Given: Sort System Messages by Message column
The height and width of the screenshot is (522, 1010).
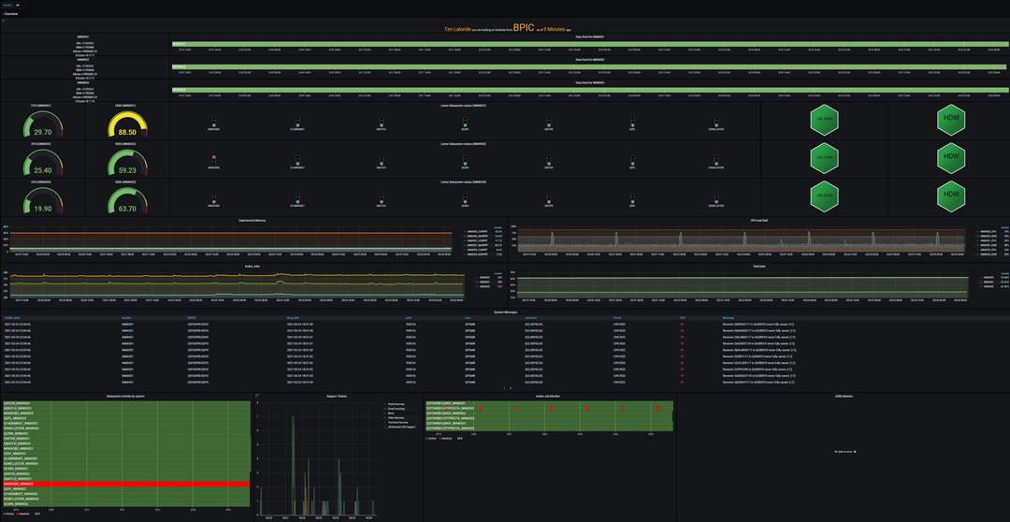Looking at the screenshot, I should pos(729,318).
